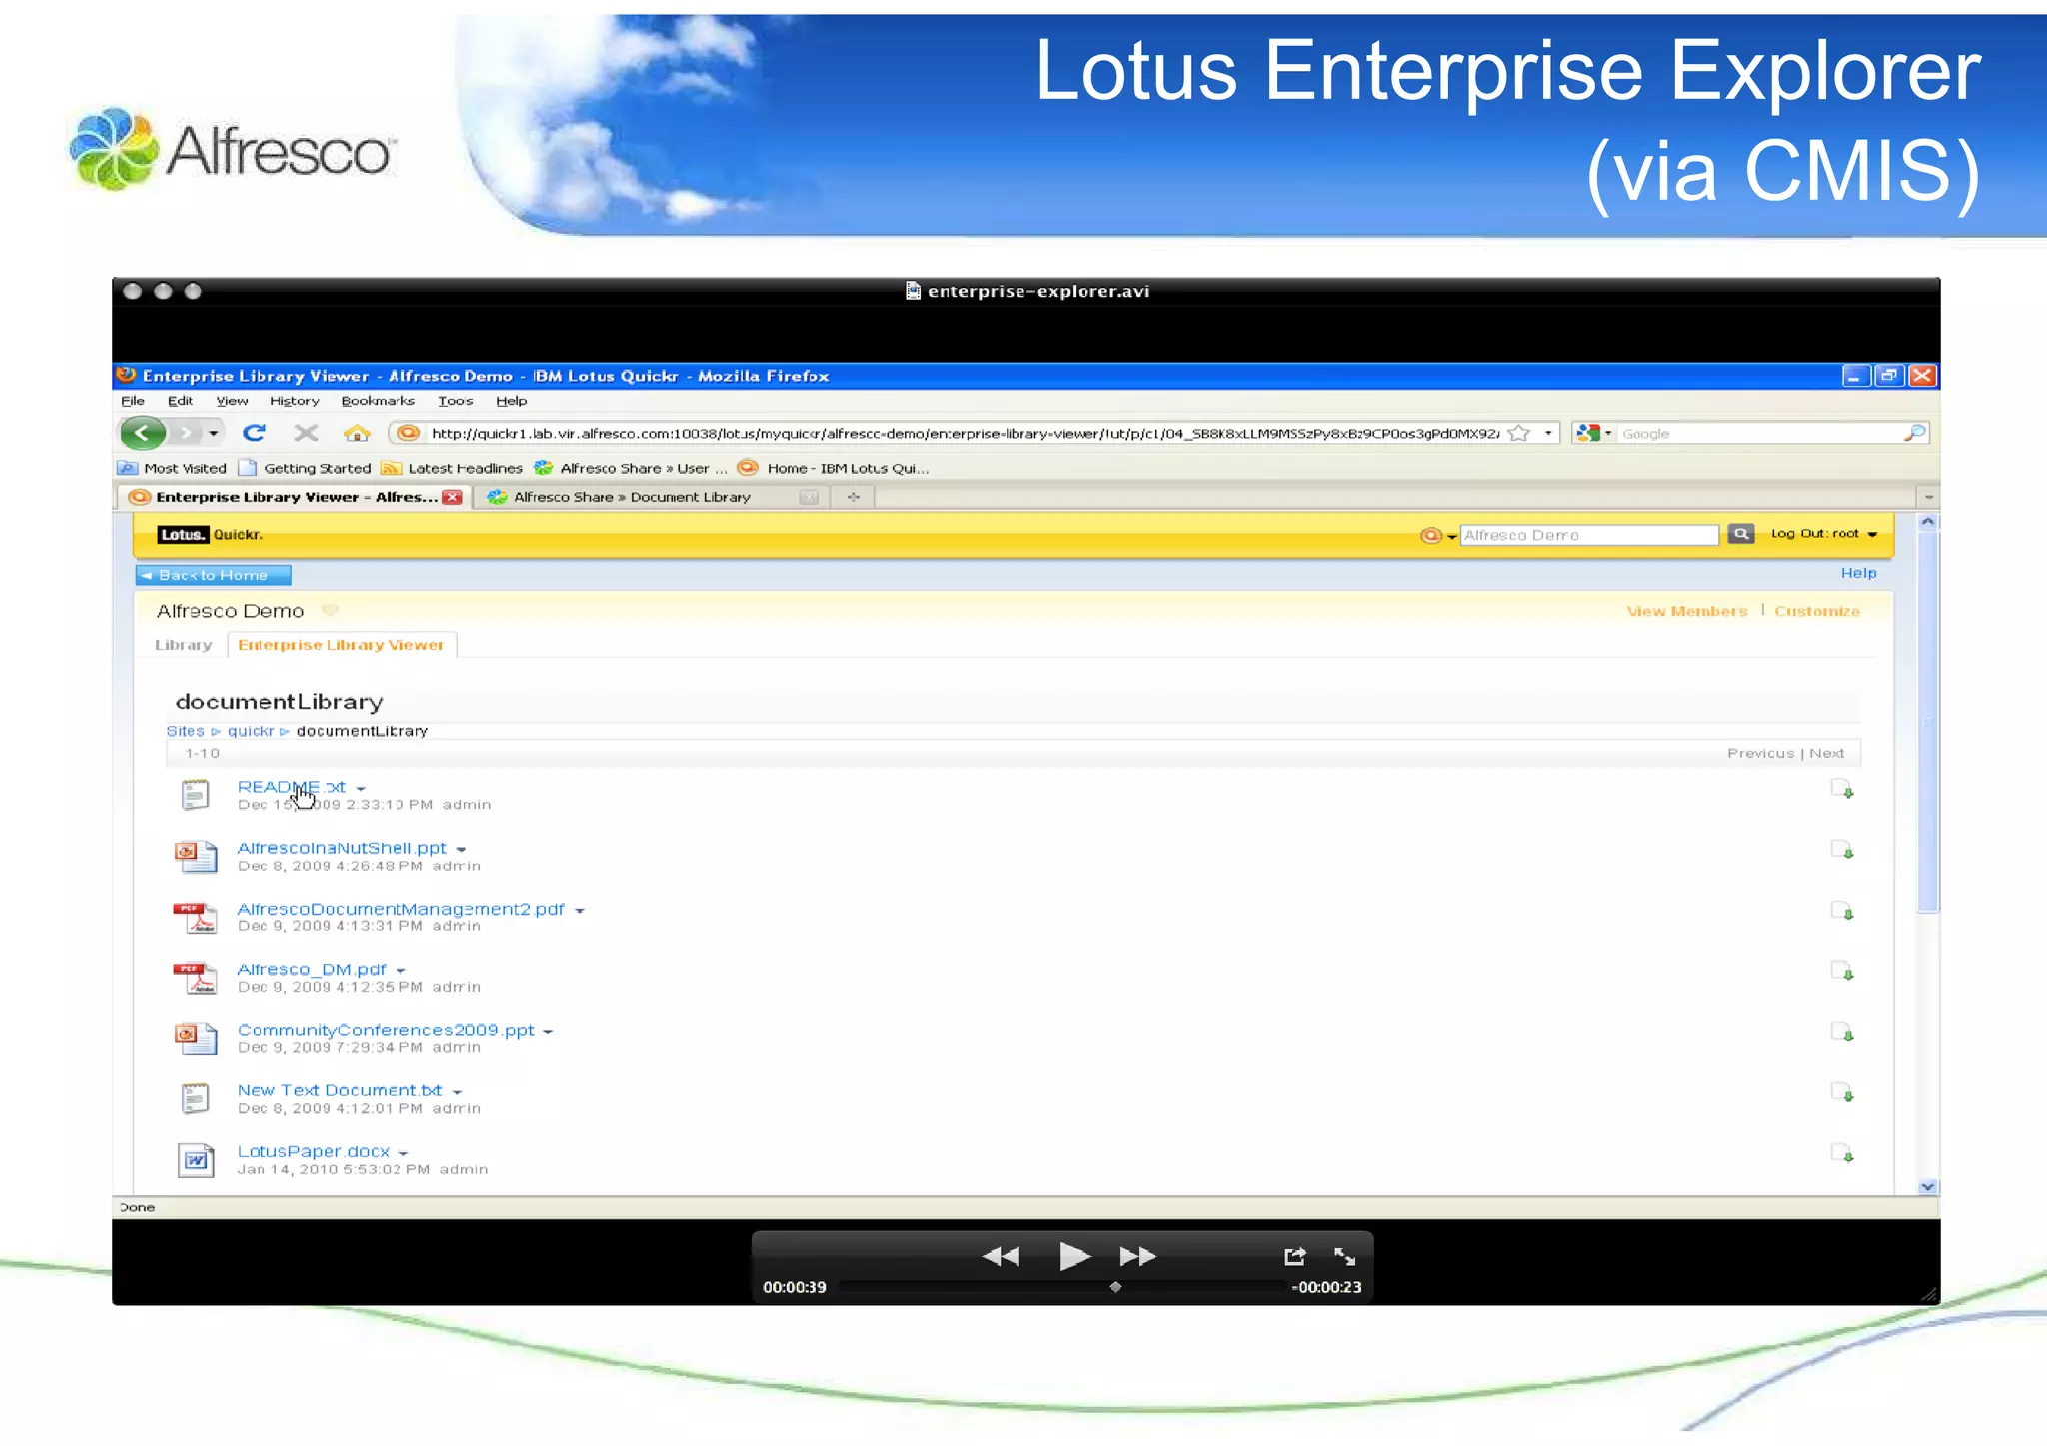Click the Google search magnifier icon
This screenshot has height=1446, width=2047.
[1914, 433]
